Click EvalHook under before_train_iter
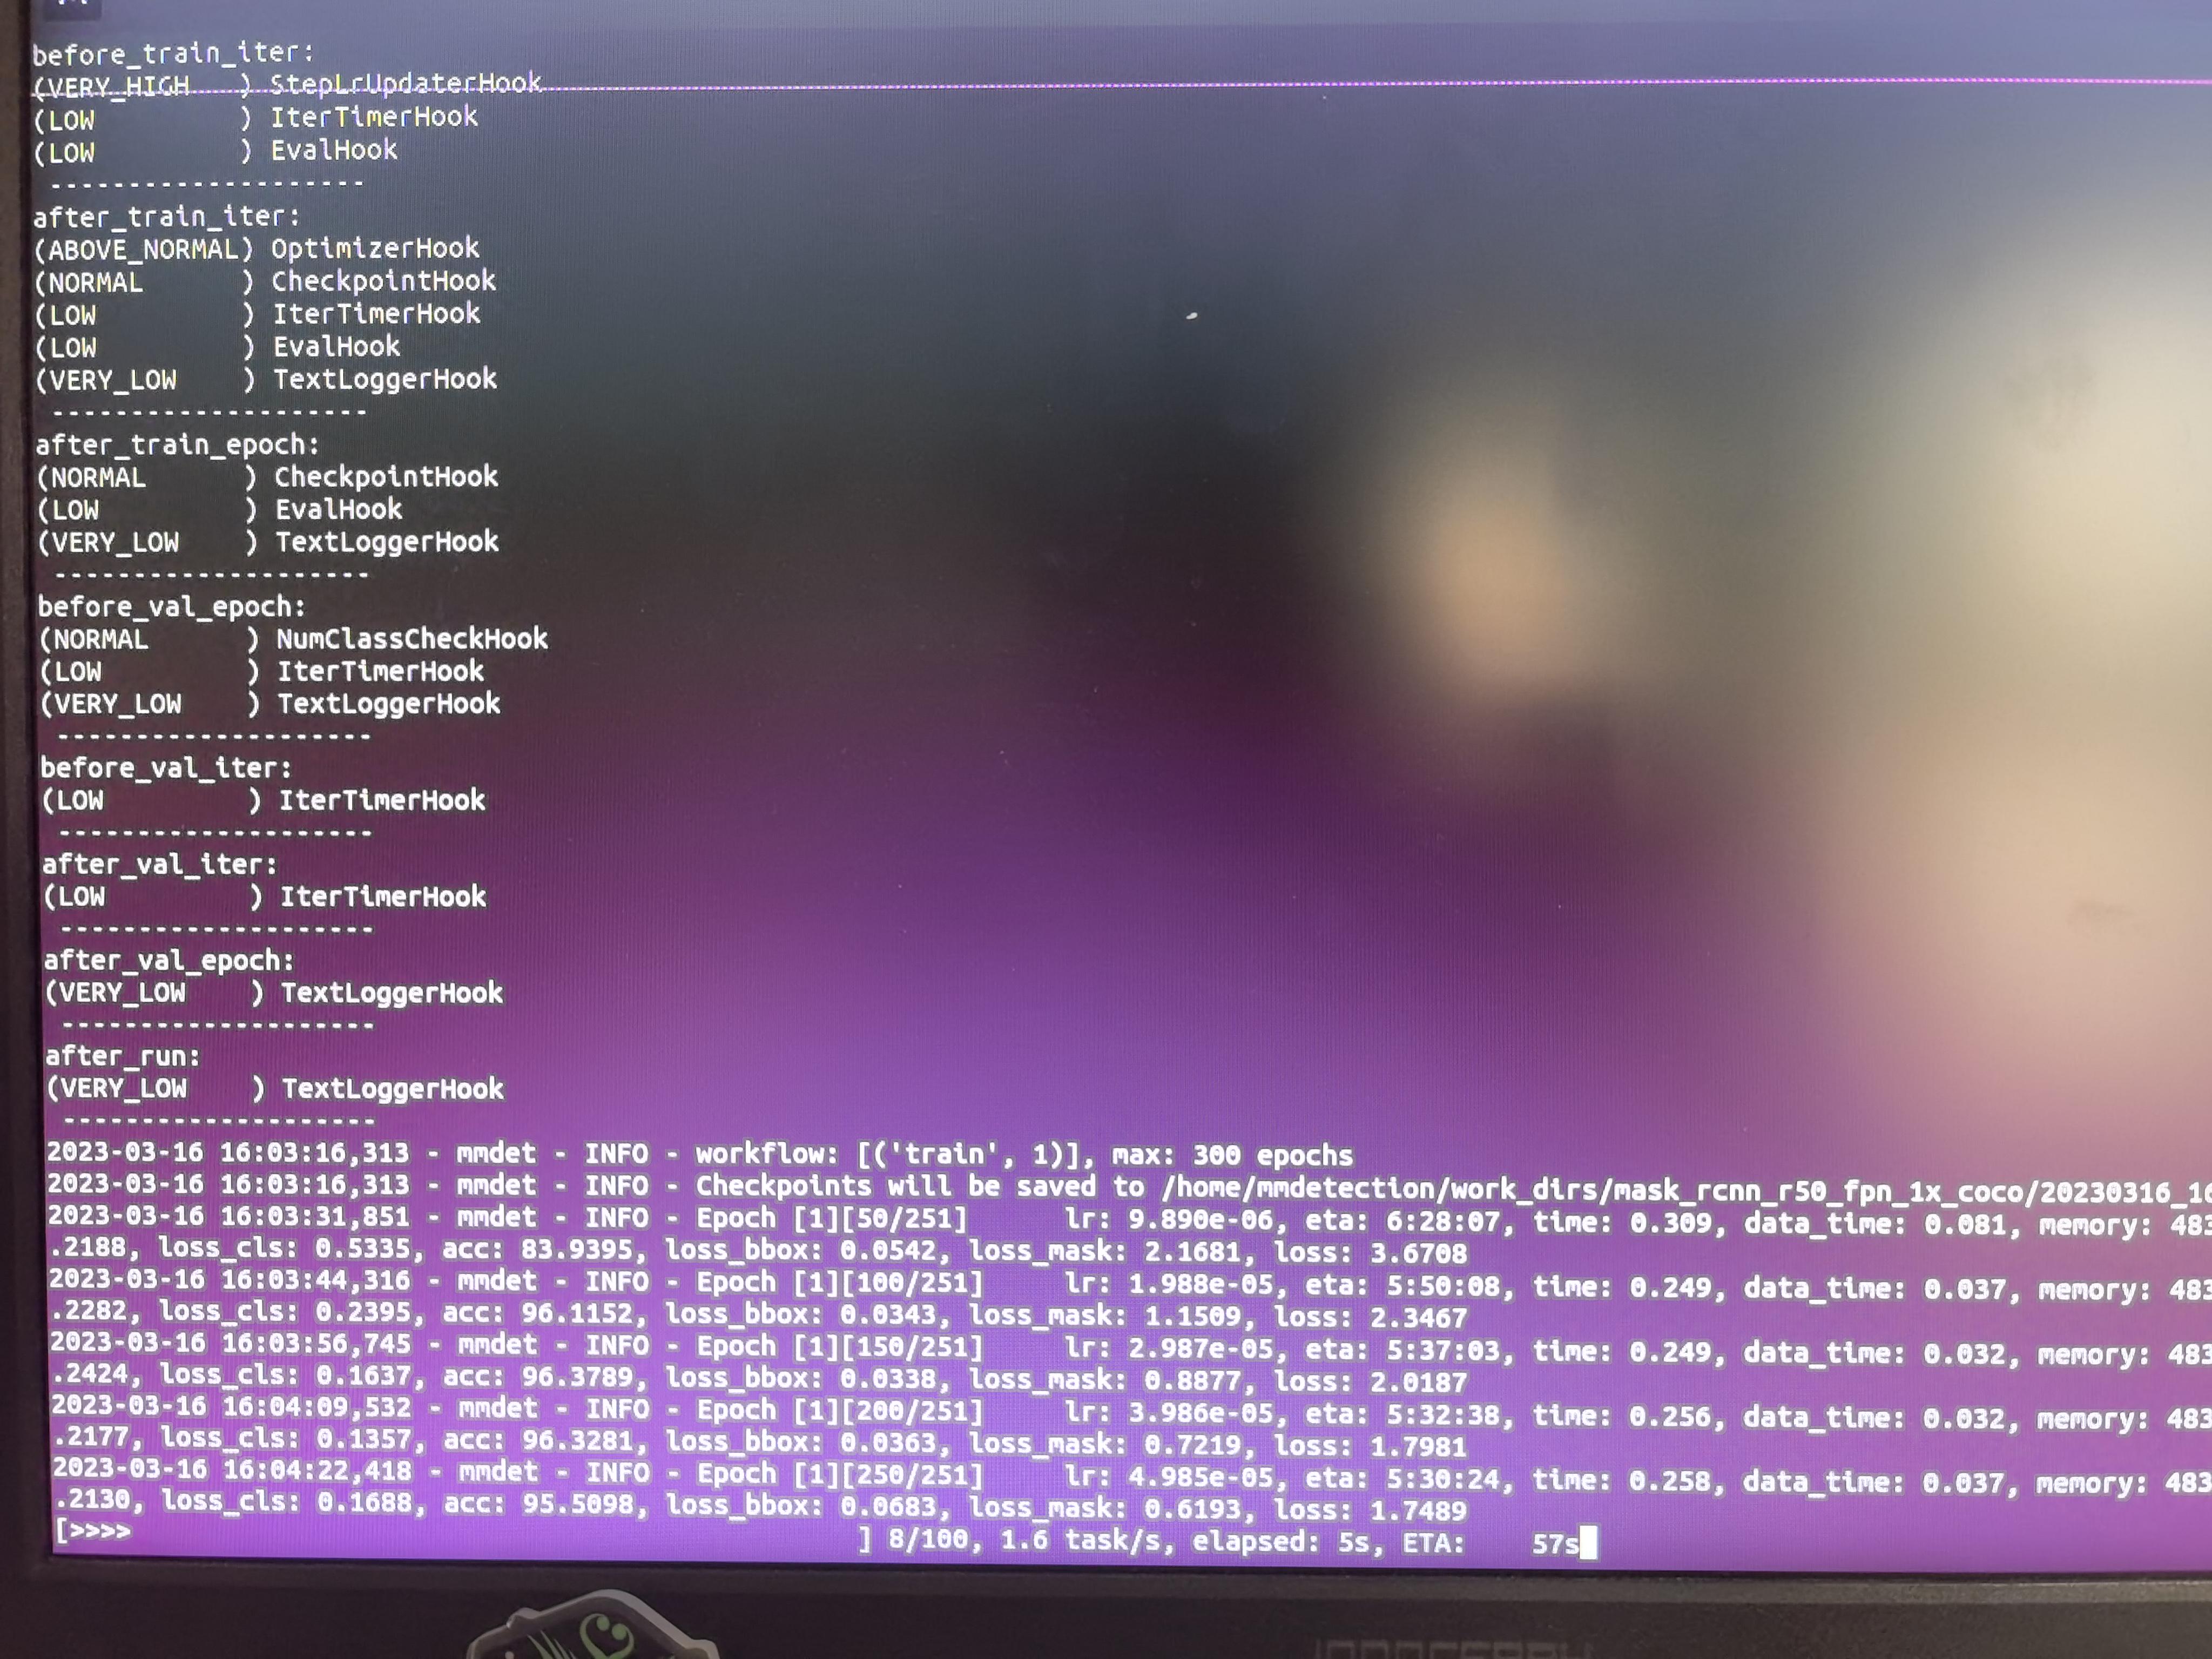The height and width of the screenshot is (1659, 2212). click(334, 150)
